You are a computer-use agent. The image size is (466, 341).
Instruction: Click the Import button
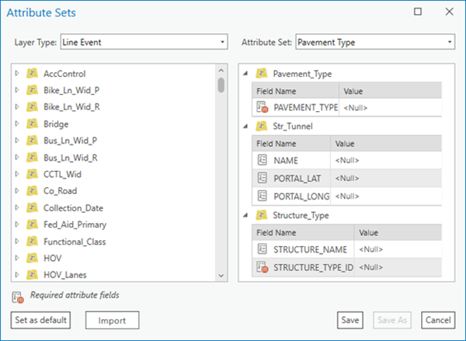pyautogui.click(x=112, y=320)
